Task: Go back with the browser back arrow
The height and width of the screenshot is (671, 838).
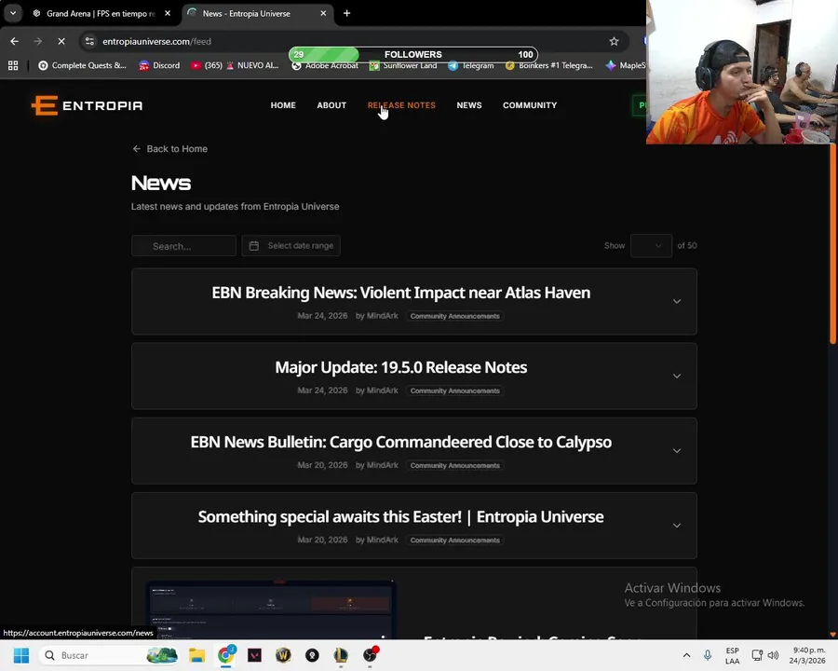Action: click(14, 41)
